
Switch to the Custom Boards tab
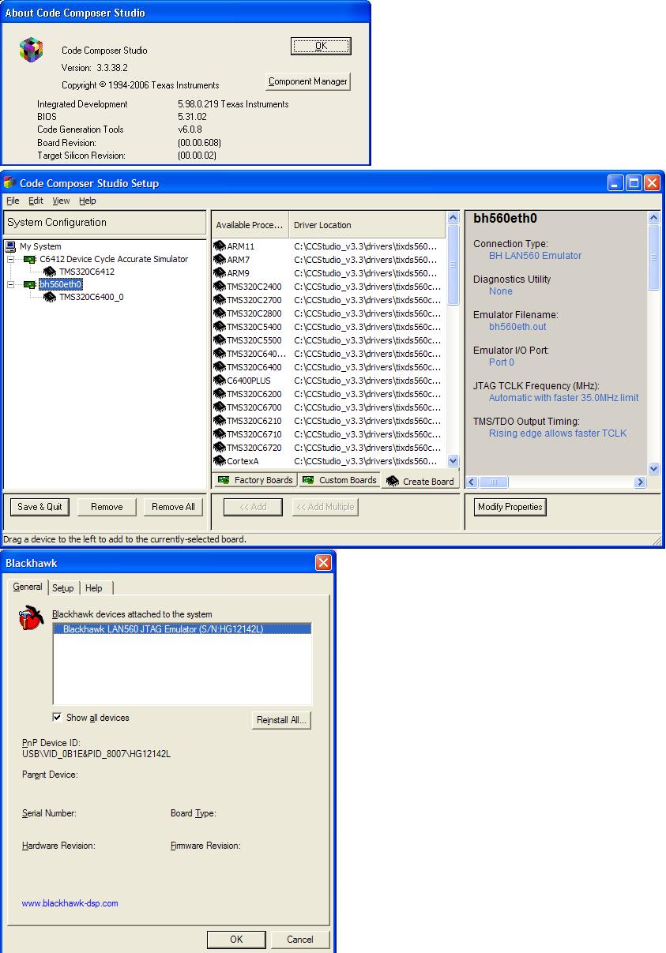(339, 480)
